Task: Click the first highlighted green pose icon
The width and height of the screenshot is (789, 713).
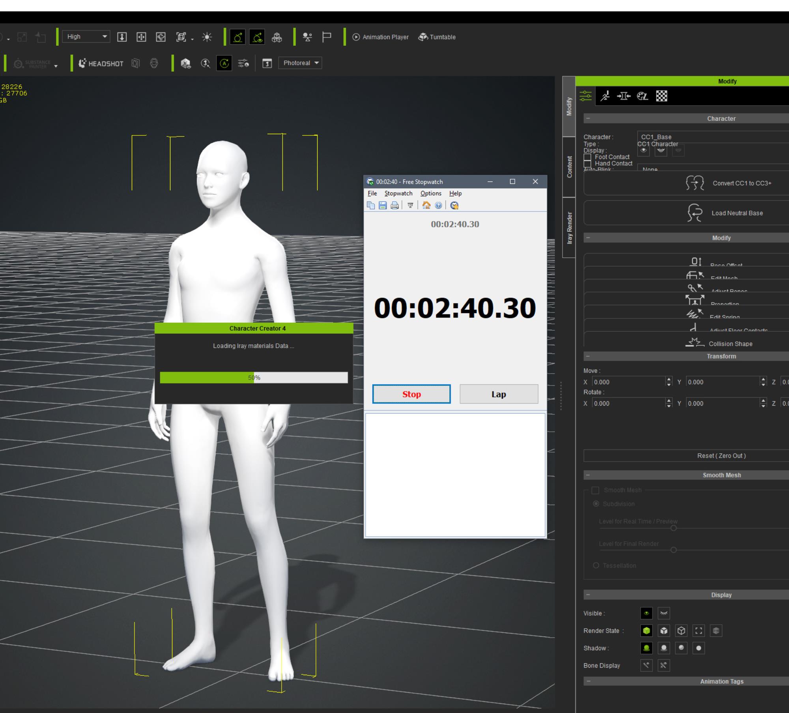Action: (x=237, y=37)
